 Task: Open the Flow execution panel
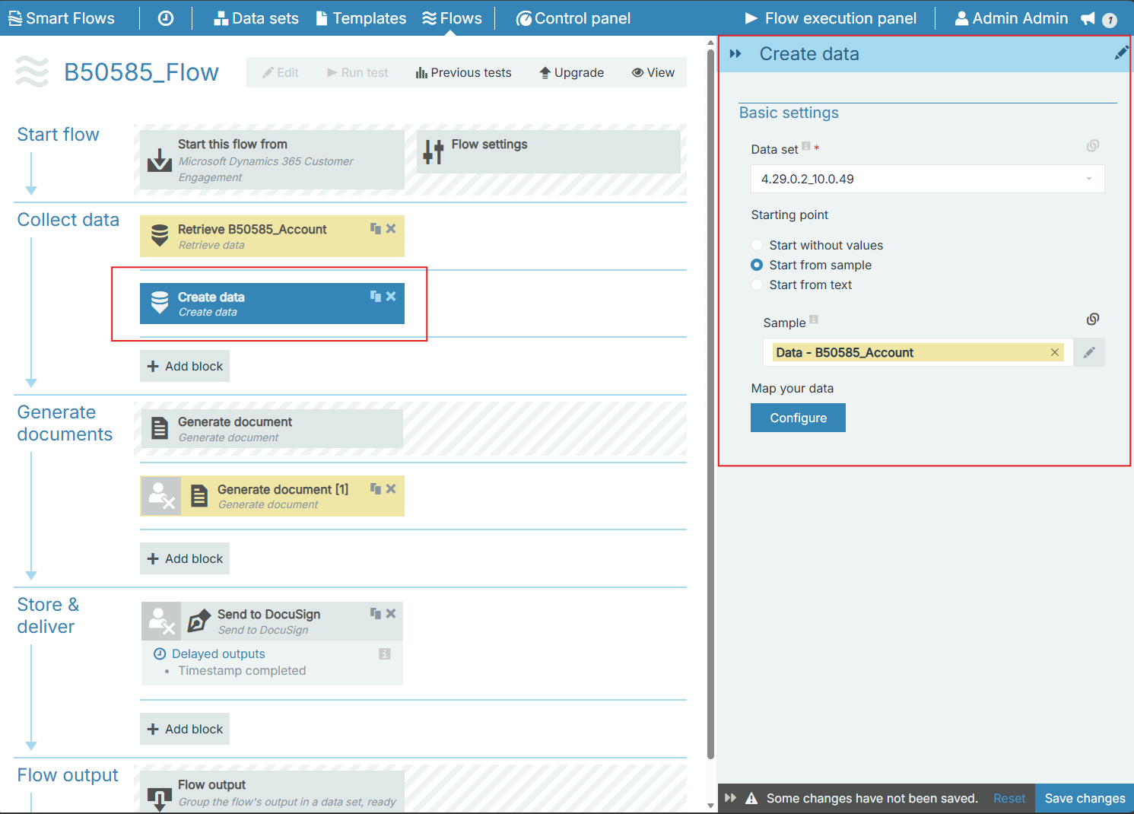tap(831, 18)
